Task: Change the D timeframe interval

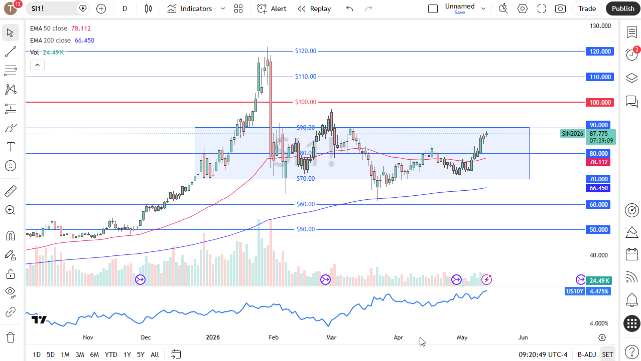Action: click(x=124, y=9)
